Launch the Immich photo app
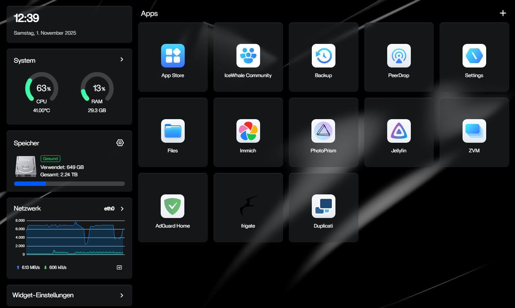515x308 pixels. point(248,131)
